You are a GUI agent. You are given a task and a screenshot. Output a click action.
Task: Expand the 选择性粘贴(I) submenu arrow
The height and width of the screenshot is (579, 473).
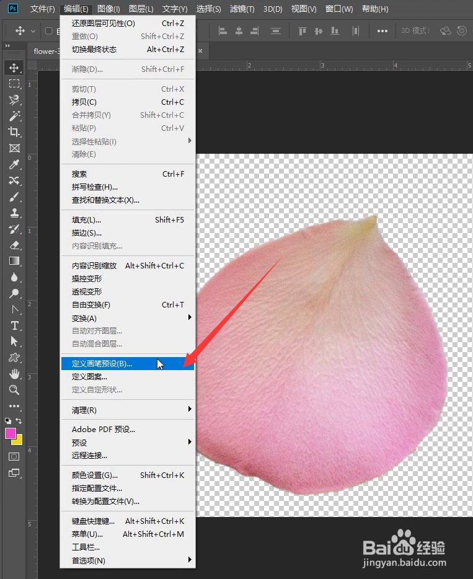[190, 141]
